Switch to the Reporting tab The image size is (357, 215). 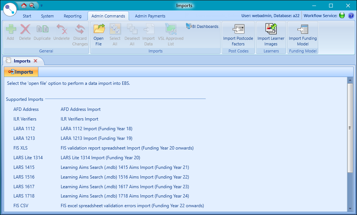click(x=72, y=16)
